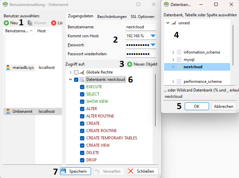Screen dimensions: 239x178
Task: Click the green plus Neues Objekt icon
Action: tap(130, 64)
